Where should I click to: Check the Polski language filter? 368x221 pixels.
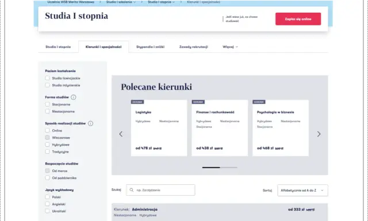(x=47, y=197)
